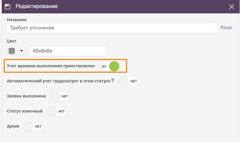This screenshot has height=142, width=240.
Task: Click the floppy disk save icon
Action: [x=7, y=7]
